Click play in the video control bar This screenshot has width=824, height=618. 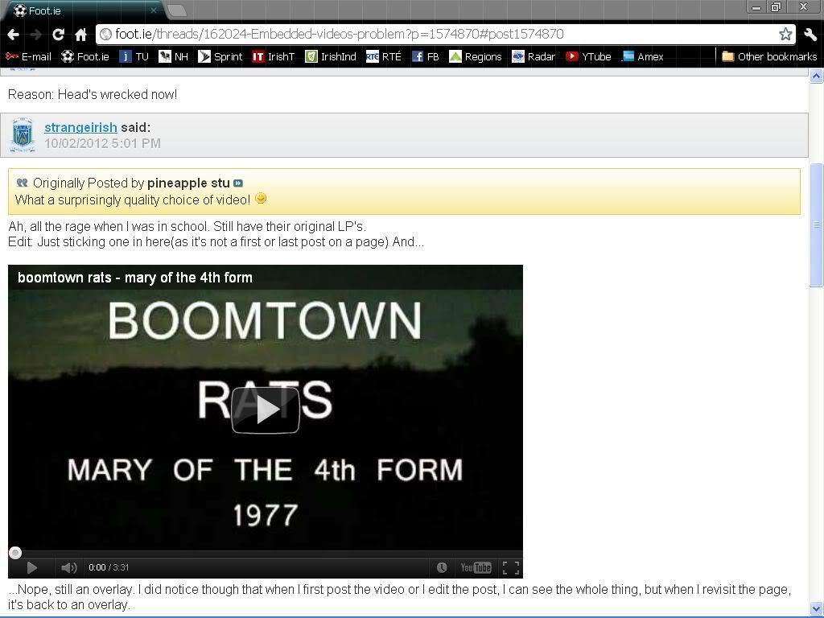[31, 567]
